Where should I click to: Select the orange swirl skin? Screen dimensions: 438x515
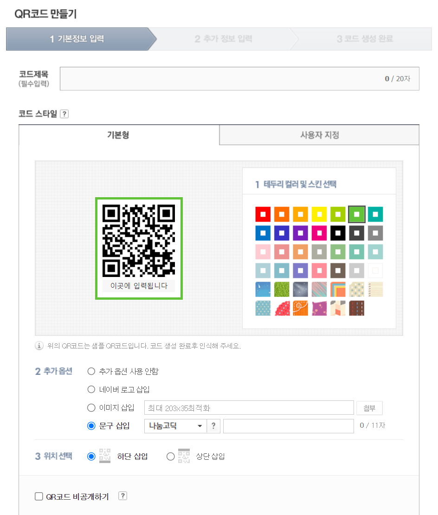point(300,308)
